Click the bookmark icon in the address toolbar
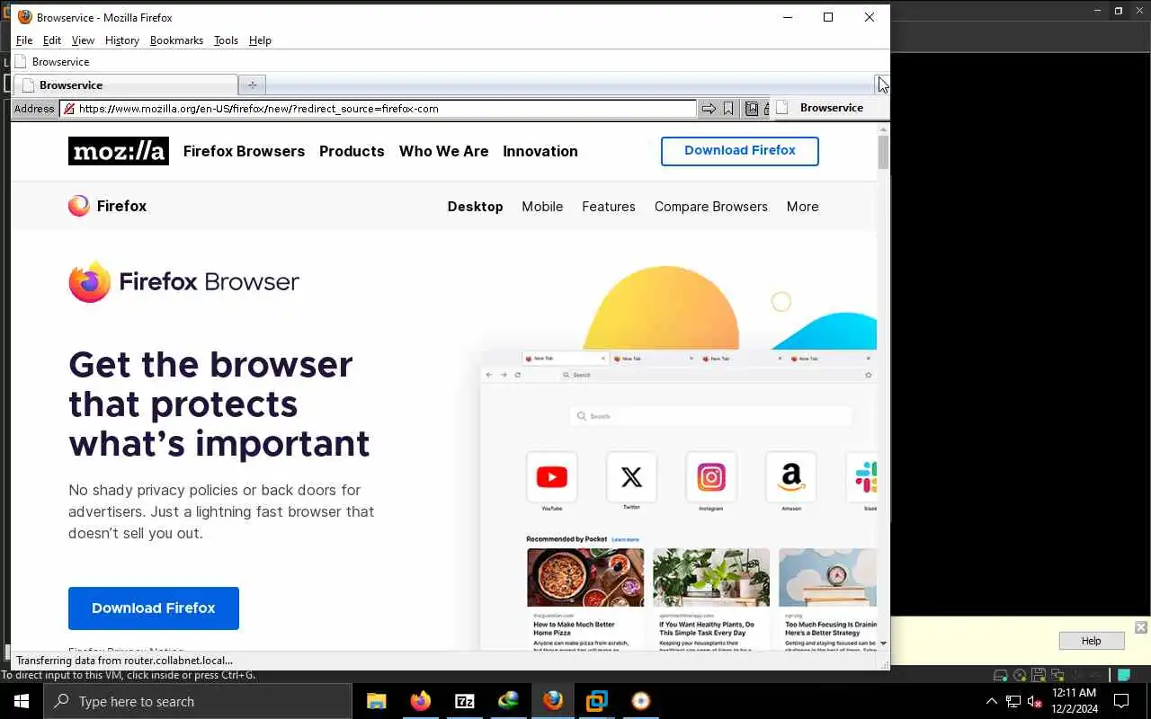The image size is (1151, 719). coord(728,109)
